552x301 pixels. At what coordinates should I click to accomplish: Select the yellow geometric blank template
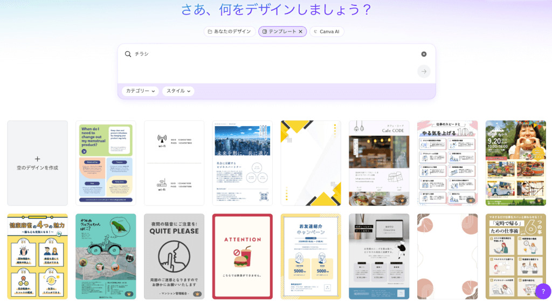(310, 163)
